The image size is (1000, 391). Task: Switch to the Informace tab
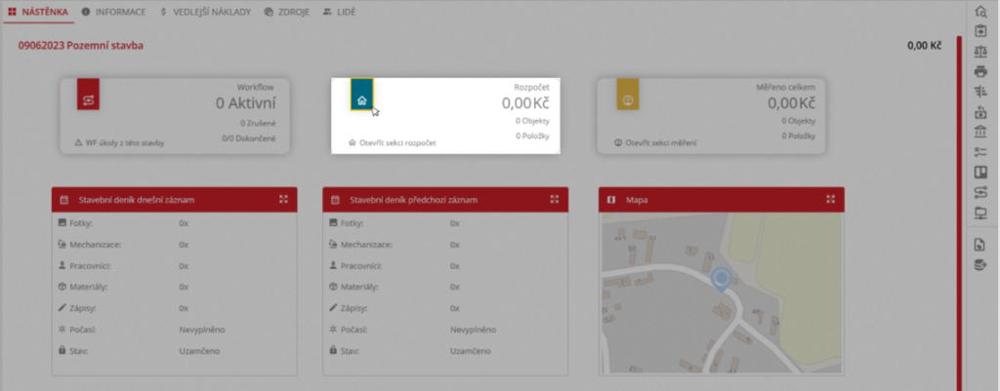point(114,12)
